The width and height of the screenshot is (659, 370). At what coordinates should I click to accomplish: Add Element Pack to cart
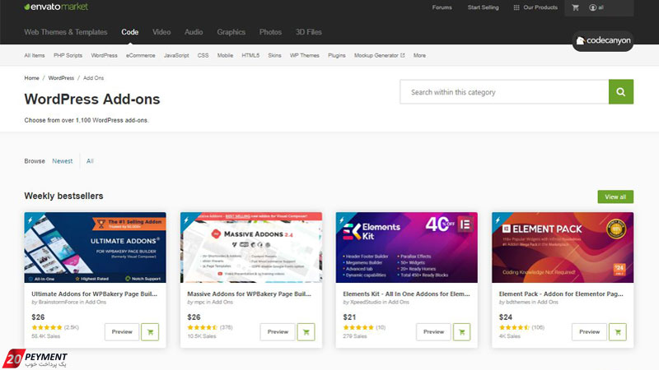[617, 332]
